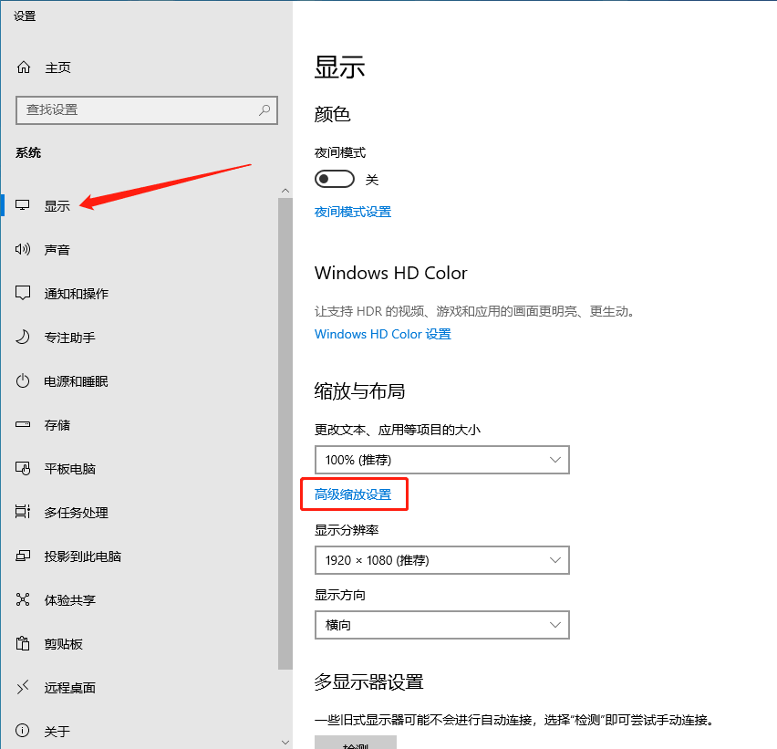Open the 1920 × 1080 resolution dropdown
777x749 pixels.
coord(441,560)
